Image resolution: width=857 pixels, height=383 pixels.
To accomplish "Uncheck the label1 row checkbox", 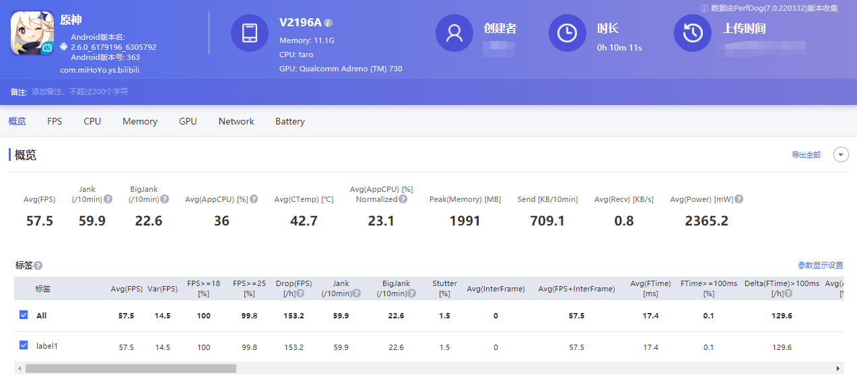I will pyautogui.click(x=24, y=345).
